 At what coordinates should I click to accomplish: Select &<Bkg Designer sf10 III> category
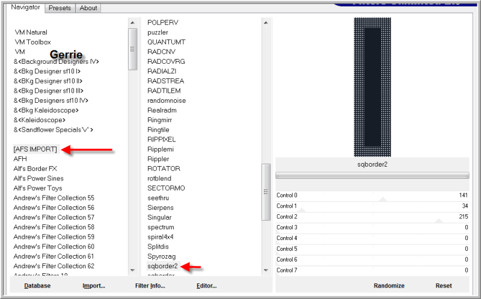coord(49,91)
